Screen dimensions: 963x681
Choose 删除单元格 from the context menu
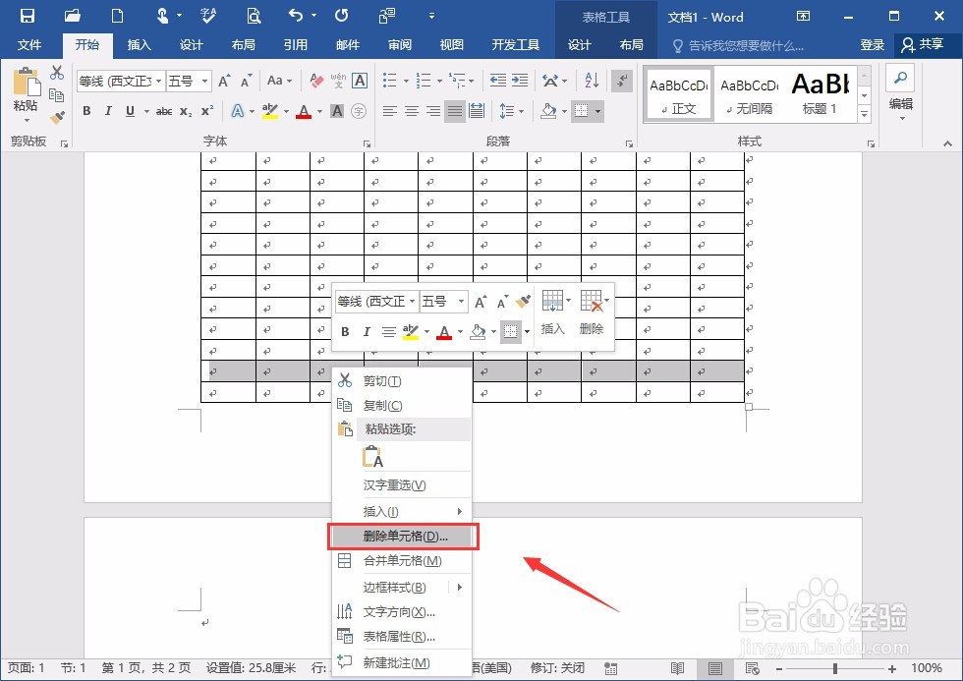[403, 536]
